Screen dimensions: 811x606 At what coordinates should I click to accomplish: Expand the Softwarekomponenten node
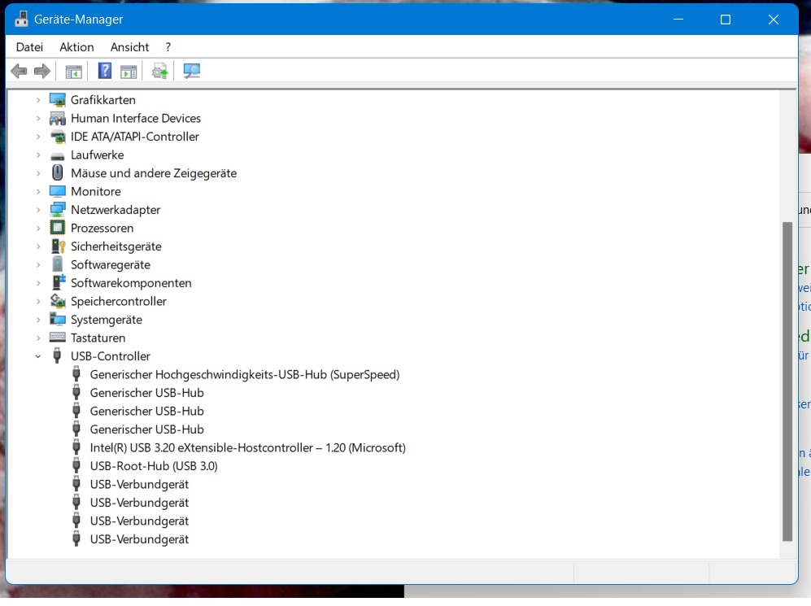[38, 283]
